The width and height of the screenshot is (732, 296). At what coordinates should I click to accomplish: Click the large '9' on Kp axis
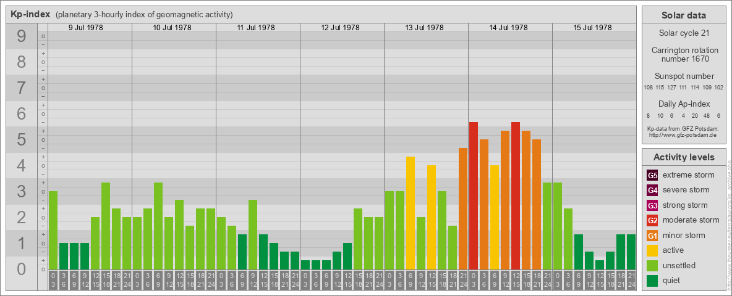pyautogui.click(x=22, y=36)
